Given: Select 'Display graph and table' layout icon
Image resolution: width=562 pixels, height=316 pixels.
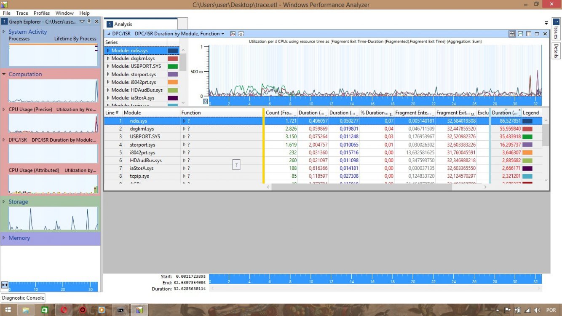Looking at the screenshot, I should pyautogui.click(x=512, y=34).
